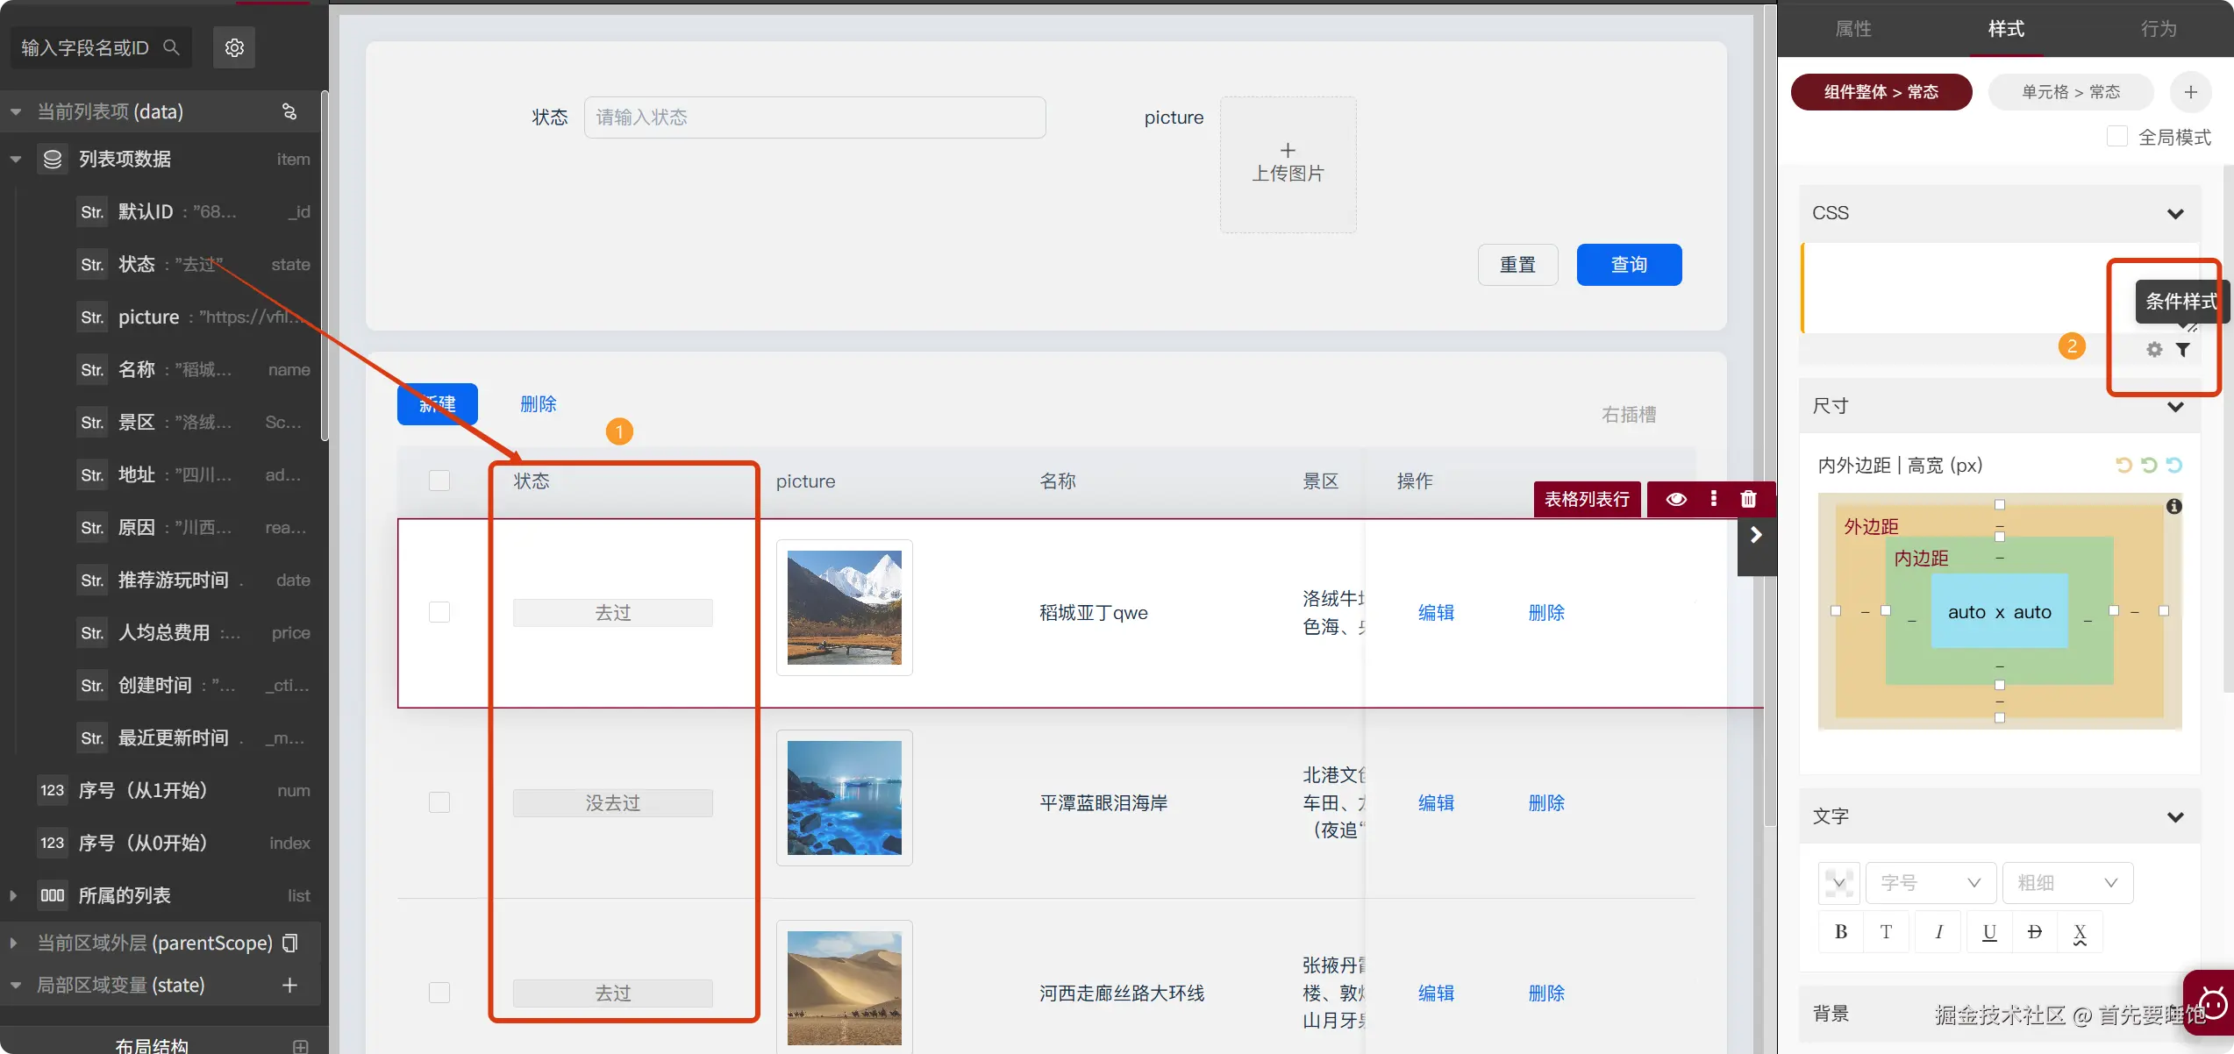This screenshot has height=1054, width=2234.
Task: Click the CSS settings gear icon
Action: (2154, 350)
